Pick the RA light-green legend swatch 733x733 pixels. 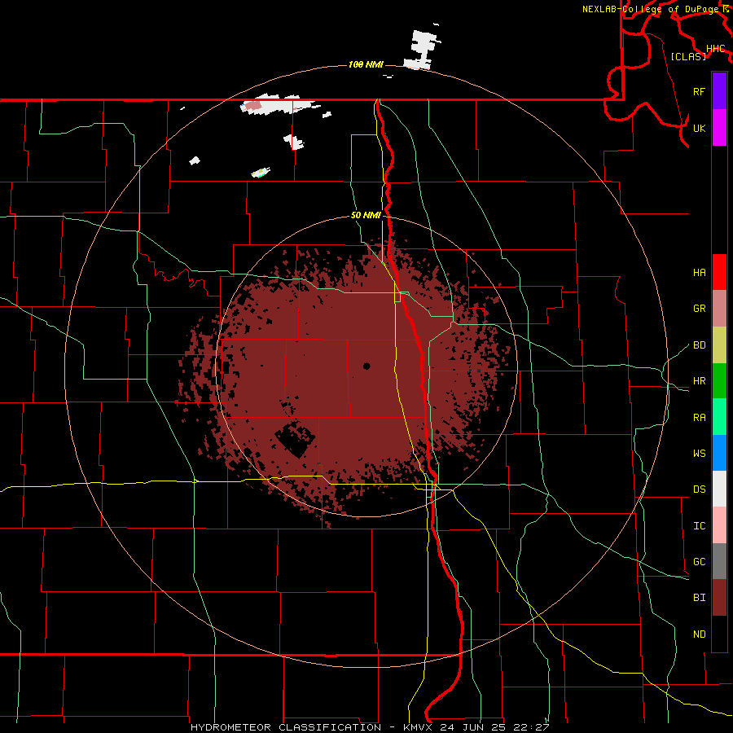pyautogui.click(x=719, y=417)
